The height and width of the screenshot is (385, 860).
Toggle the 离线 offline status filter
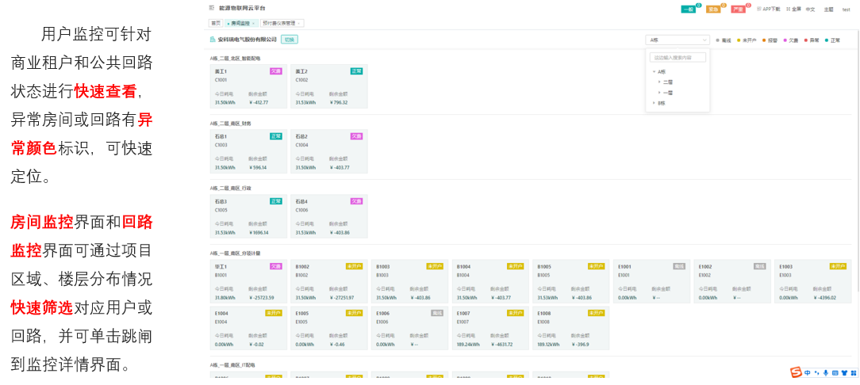tap(724, 40)
